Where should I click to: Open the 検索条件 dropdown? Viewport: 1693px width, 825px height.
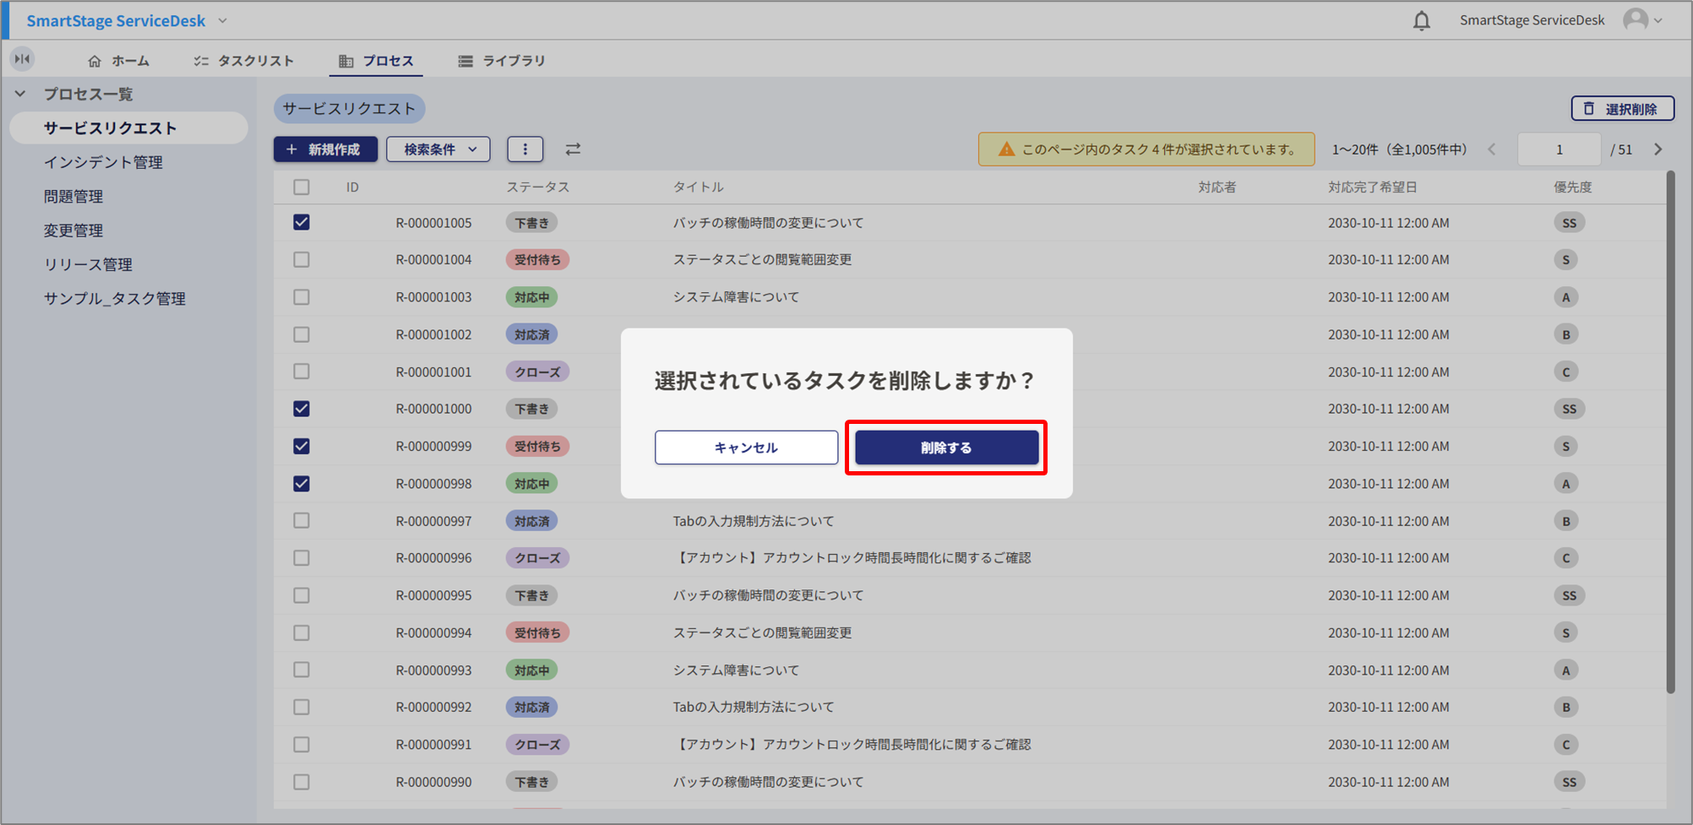click(438, 149)
